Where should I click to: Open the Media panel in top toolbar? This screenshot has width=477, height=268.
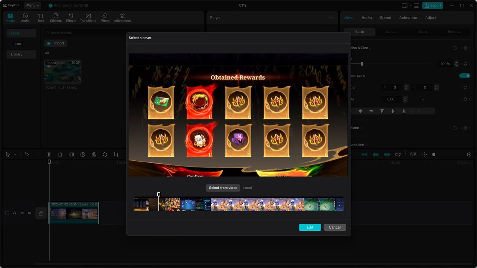[x=10, y=17]
